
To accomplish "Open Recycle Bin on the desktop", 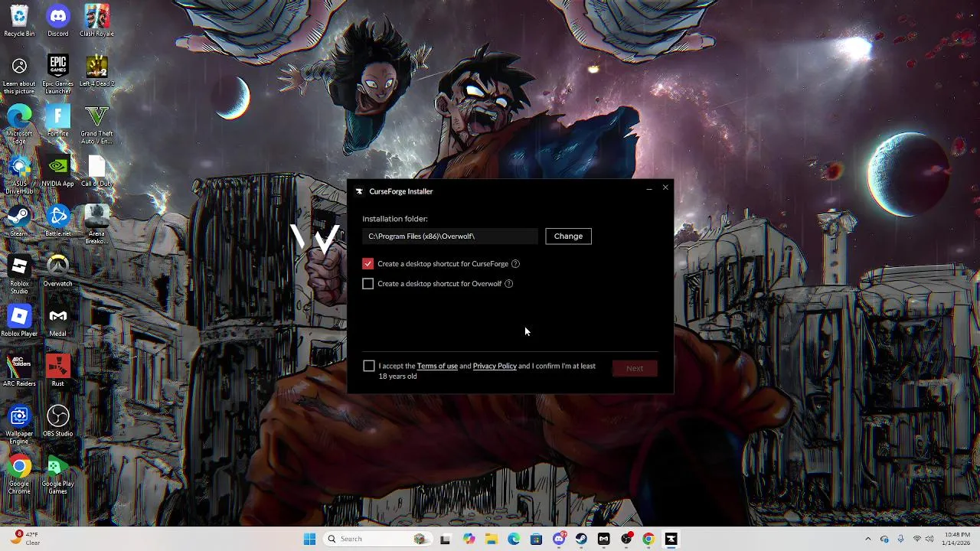I will (19, 21).
